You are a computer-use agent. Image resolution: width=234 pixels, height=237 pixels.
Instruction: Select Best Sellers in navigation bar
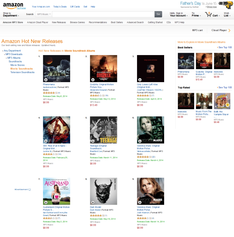117,22
